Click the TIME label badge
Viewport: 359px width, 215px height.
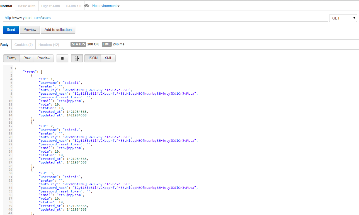tap(107, 44)
